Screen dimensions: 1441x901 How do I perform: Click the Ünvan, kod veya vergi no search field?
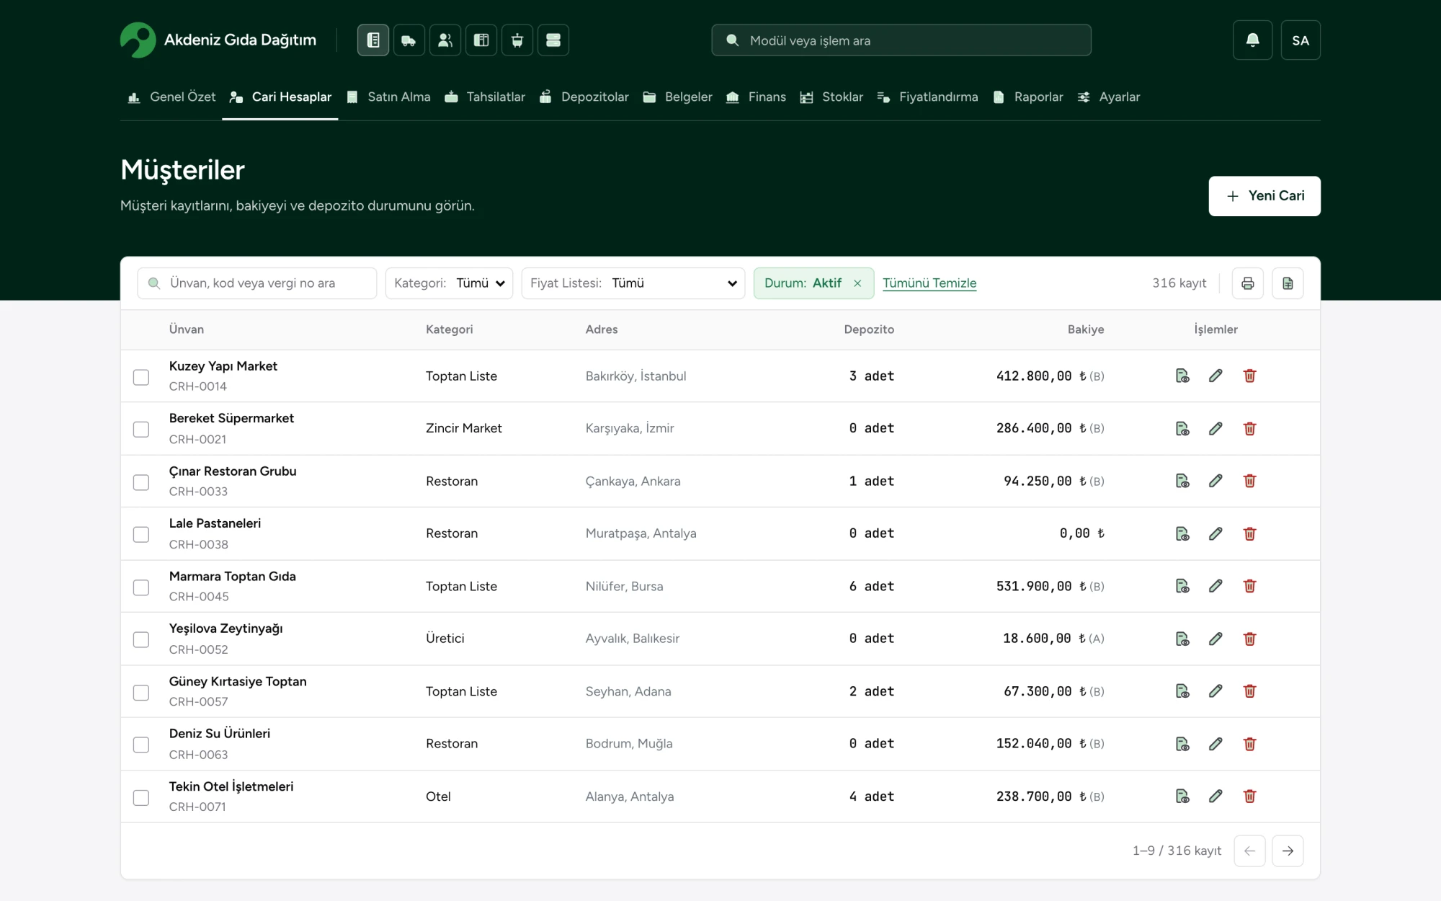[257, 283]
